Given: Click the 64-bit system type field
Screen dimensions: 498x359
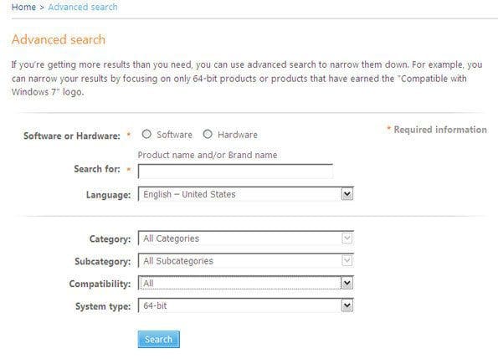Looking at the screenshot, I should [x=246, y=305].
